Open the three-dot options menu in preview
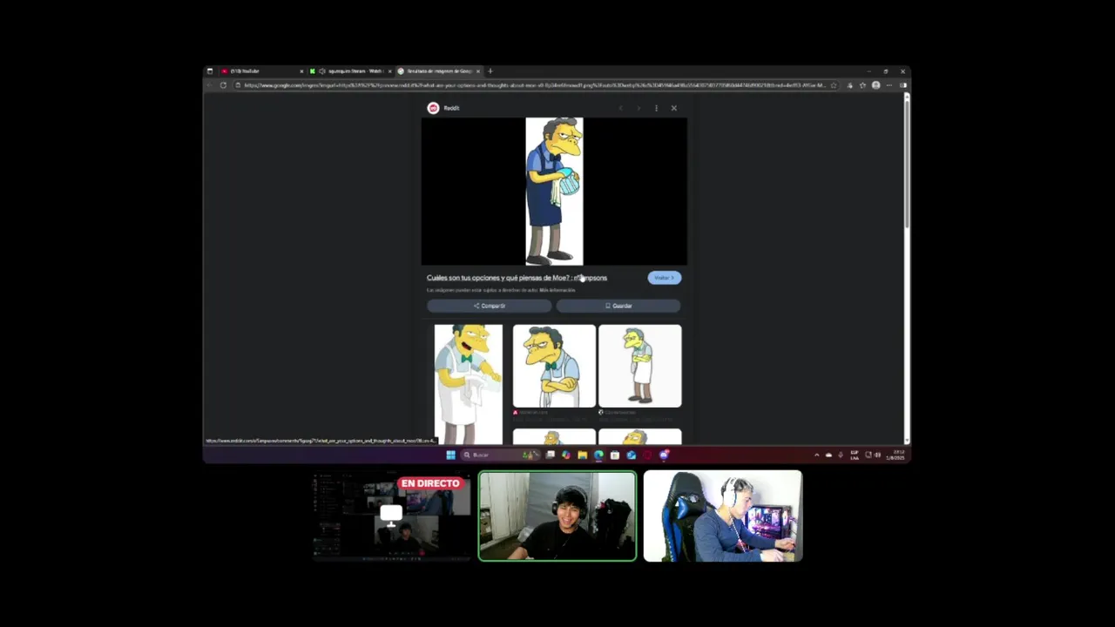This screenshot has height=627, width=1115. [x=656, y=108]
